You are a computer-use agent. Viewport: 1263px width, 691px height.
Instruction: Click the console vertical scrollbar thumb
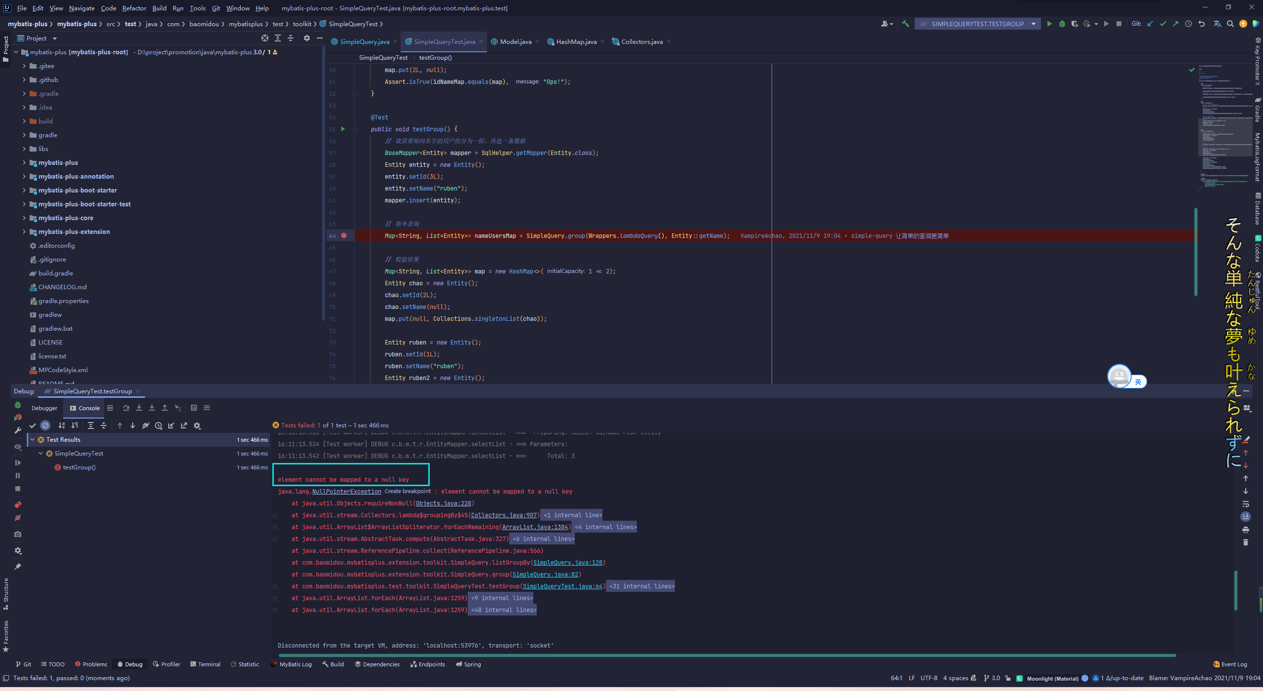tap(1235, 590)
